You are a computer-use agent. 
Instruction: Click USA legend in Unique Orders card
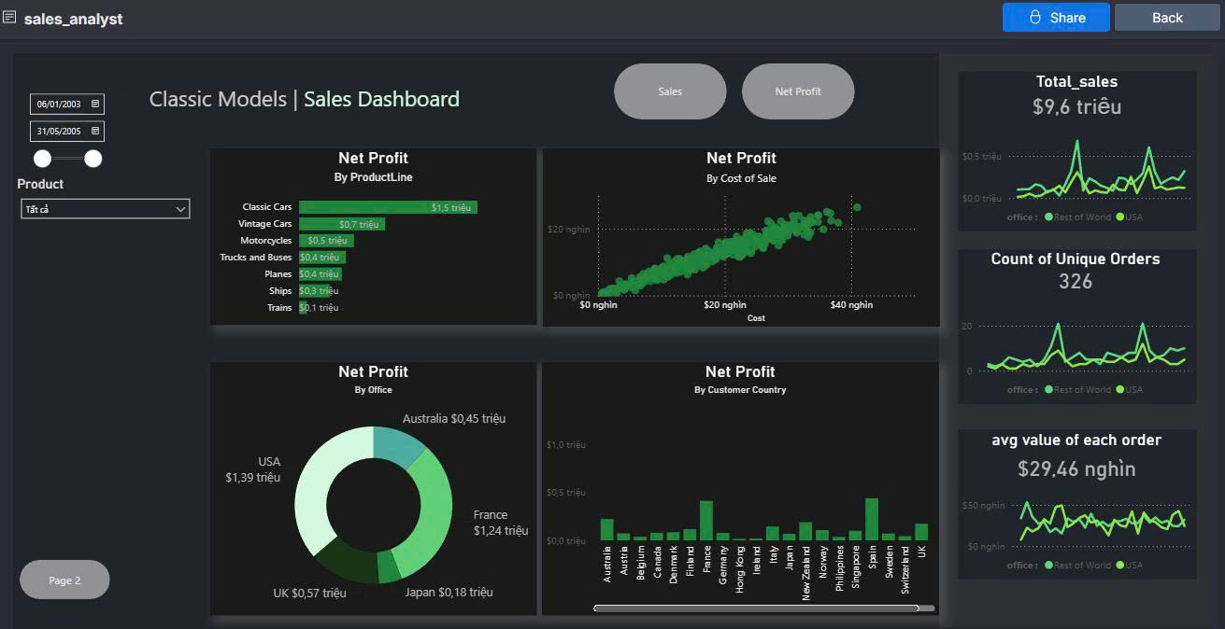click(x=1130, y=390)
